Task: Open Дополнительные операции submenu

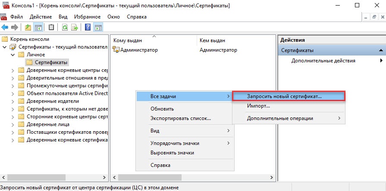Action: [x=289, y=118]
